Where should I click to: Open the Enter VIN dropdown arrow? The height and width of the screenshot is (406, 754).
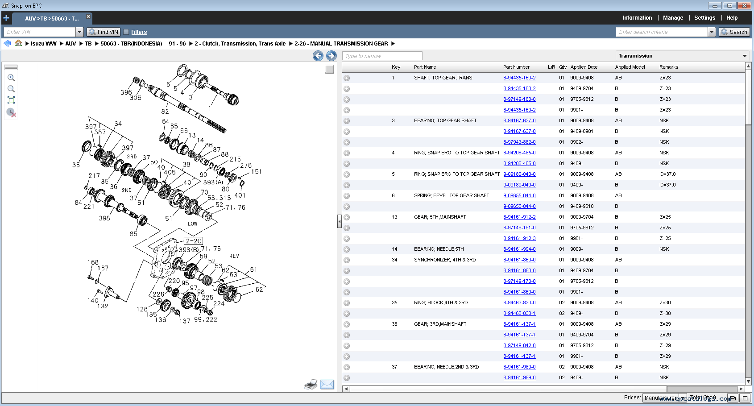tap(79, 32)
